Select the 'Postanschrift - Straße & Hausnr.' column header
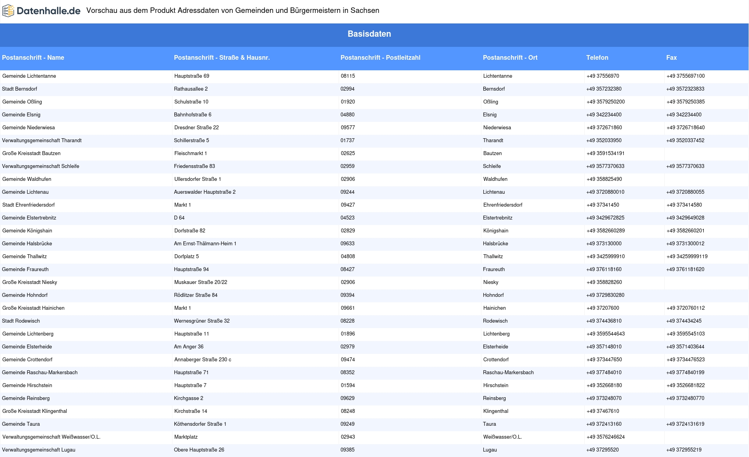Screen dimensions: 749x457 222,58
